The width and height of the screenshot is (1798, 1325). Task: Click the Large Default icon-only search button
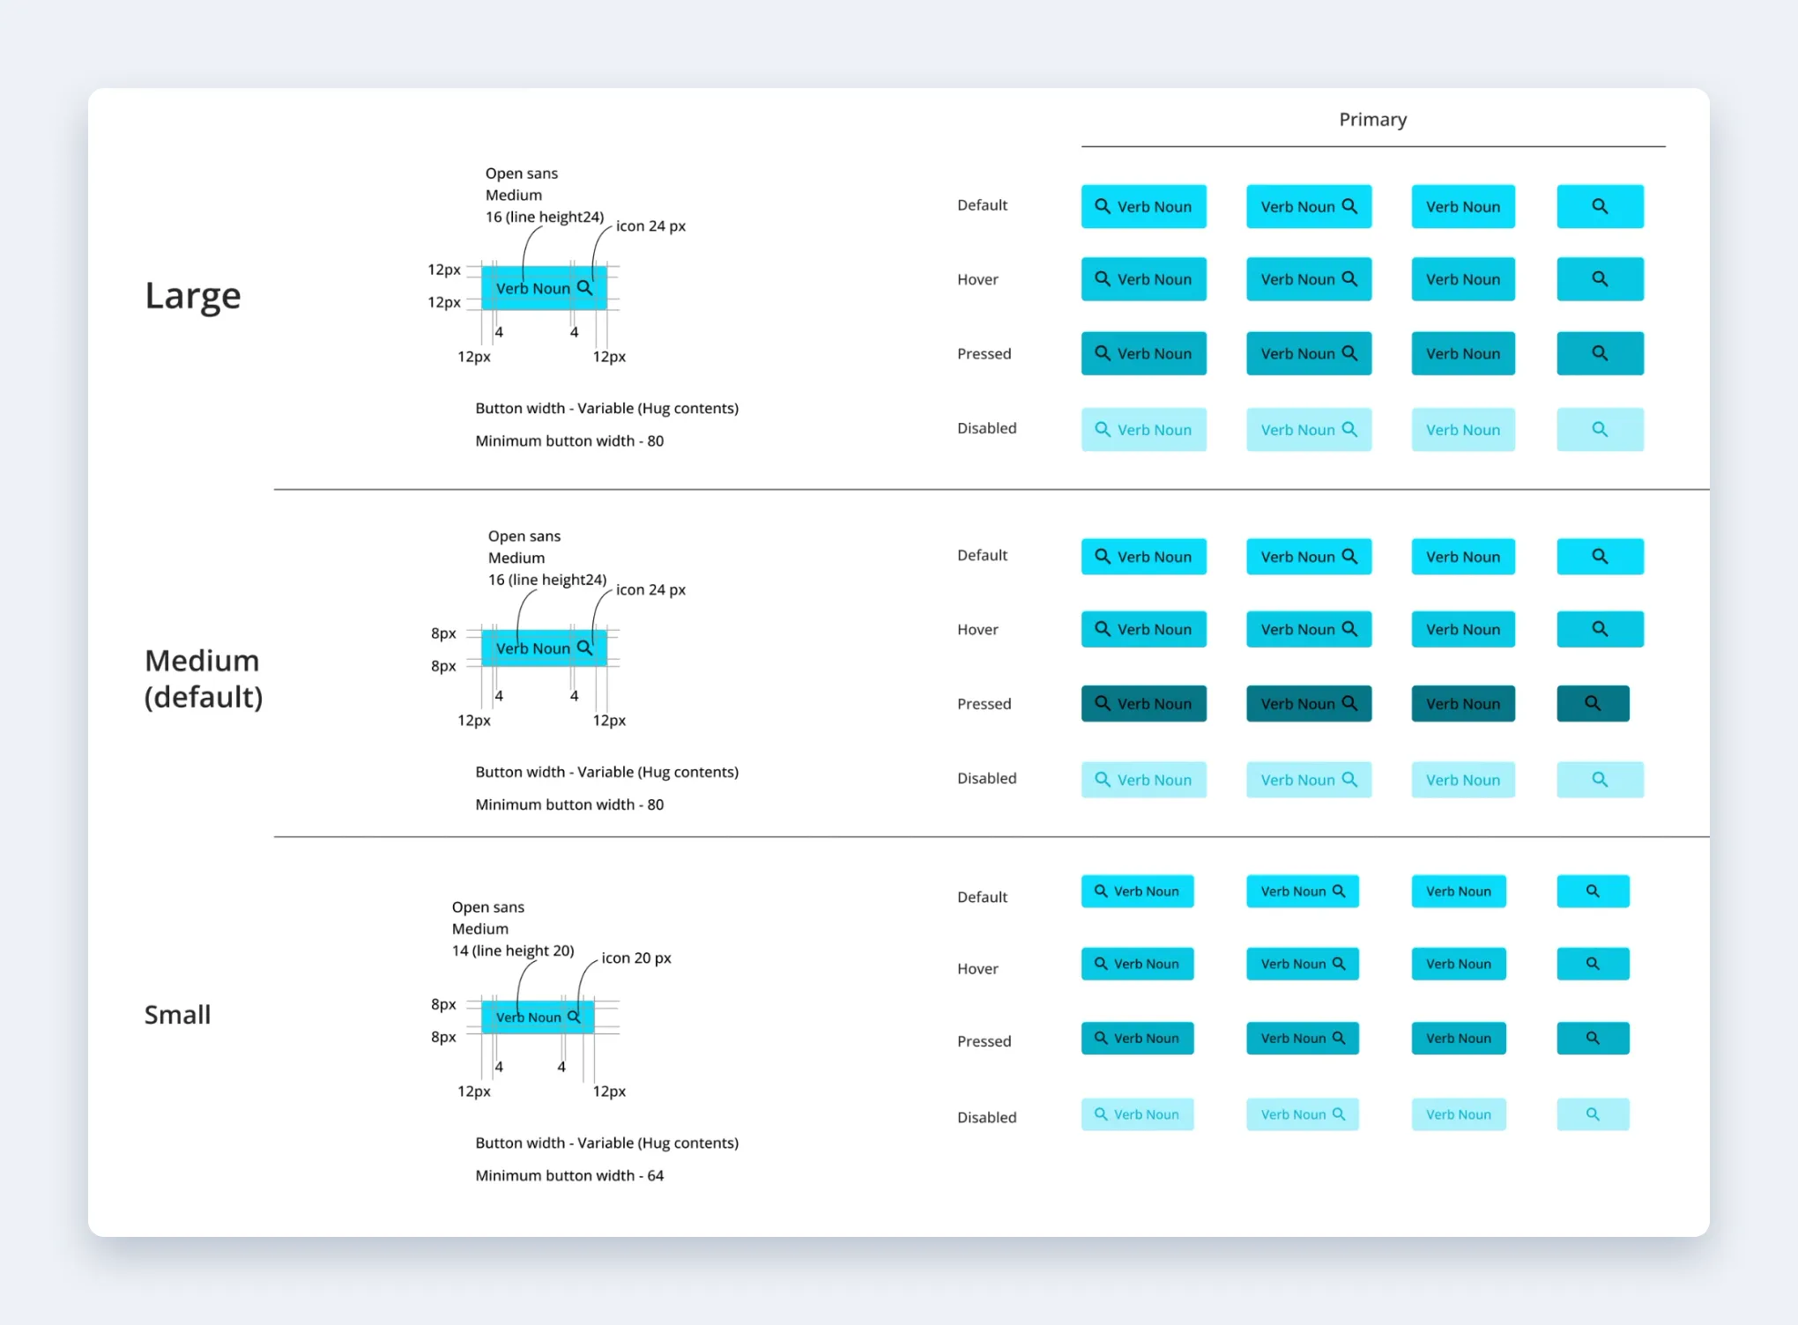1600,206
